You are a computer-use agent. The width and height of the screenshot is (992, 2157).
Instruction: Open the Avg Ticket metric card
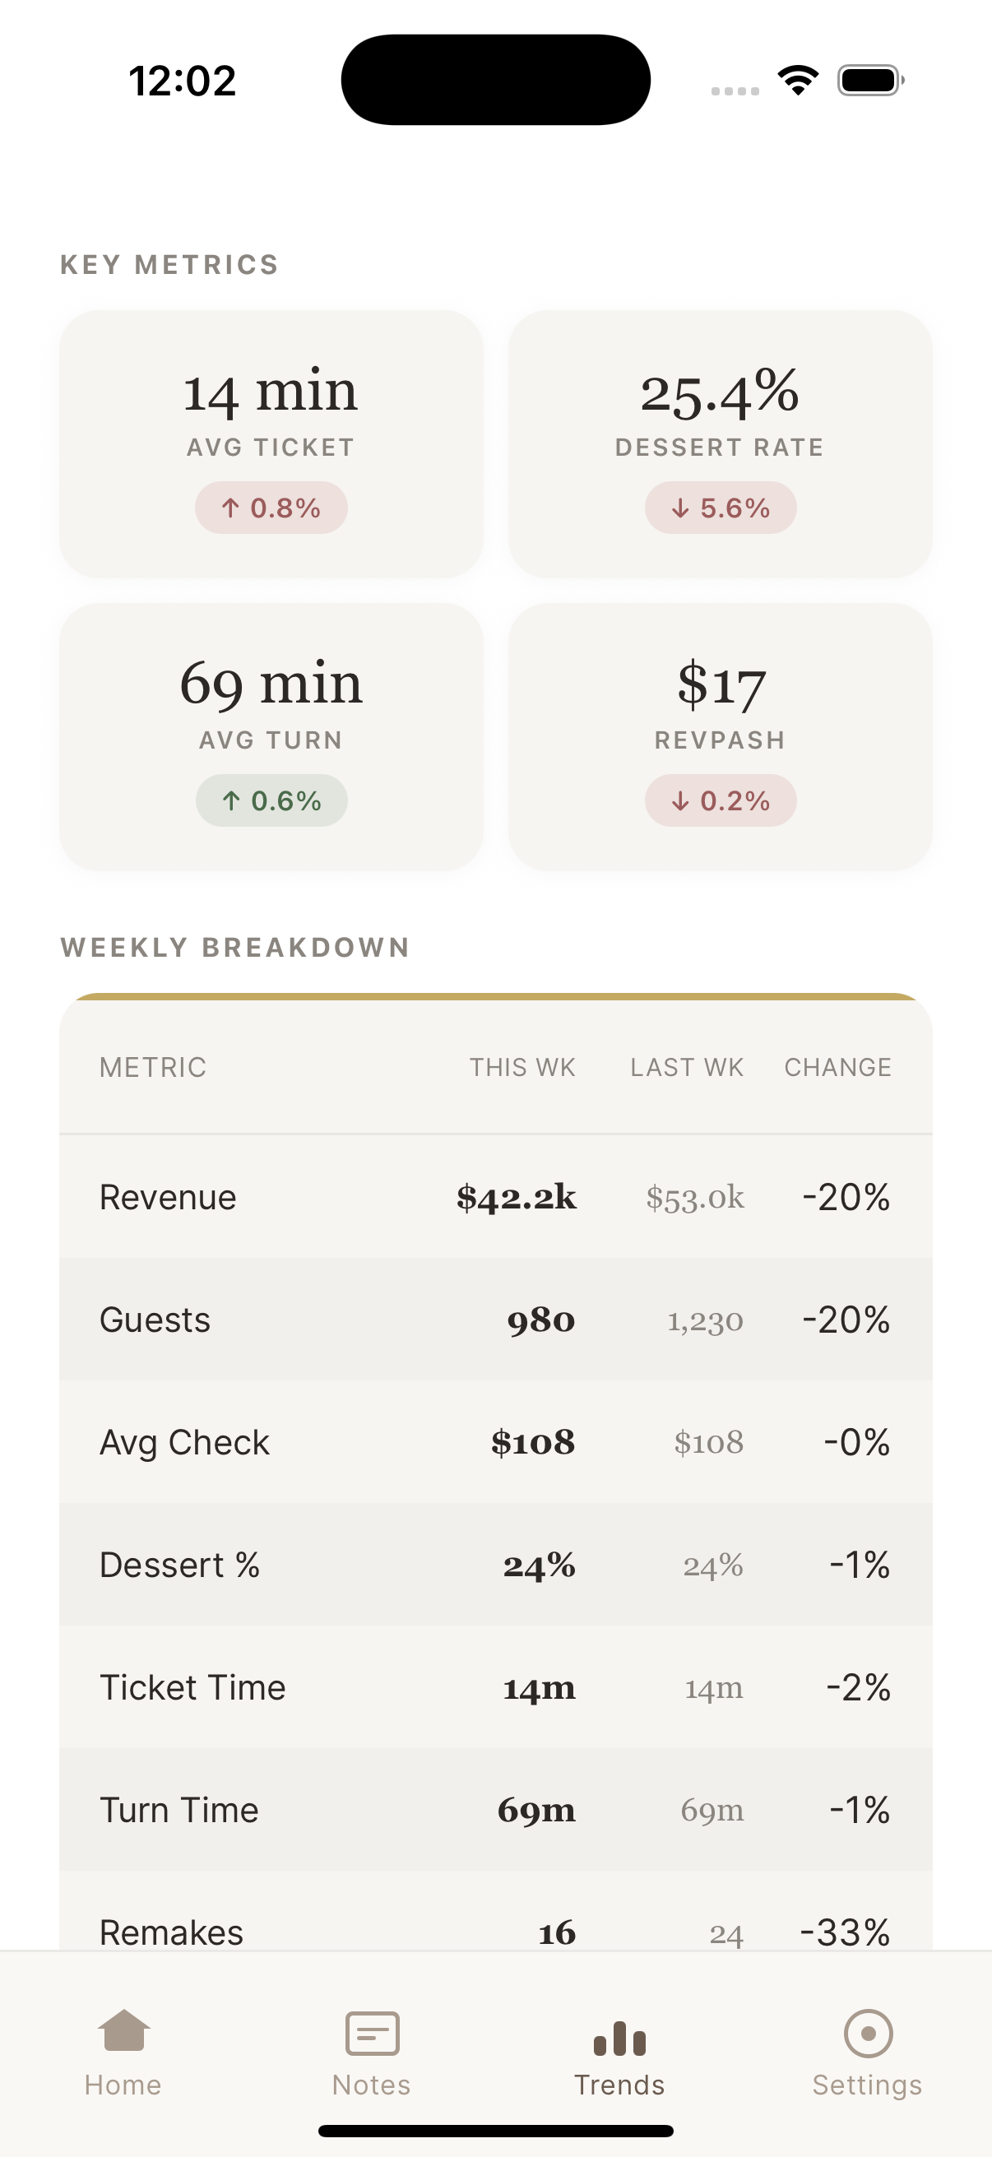pyautogui.click(x=271, y=443)
